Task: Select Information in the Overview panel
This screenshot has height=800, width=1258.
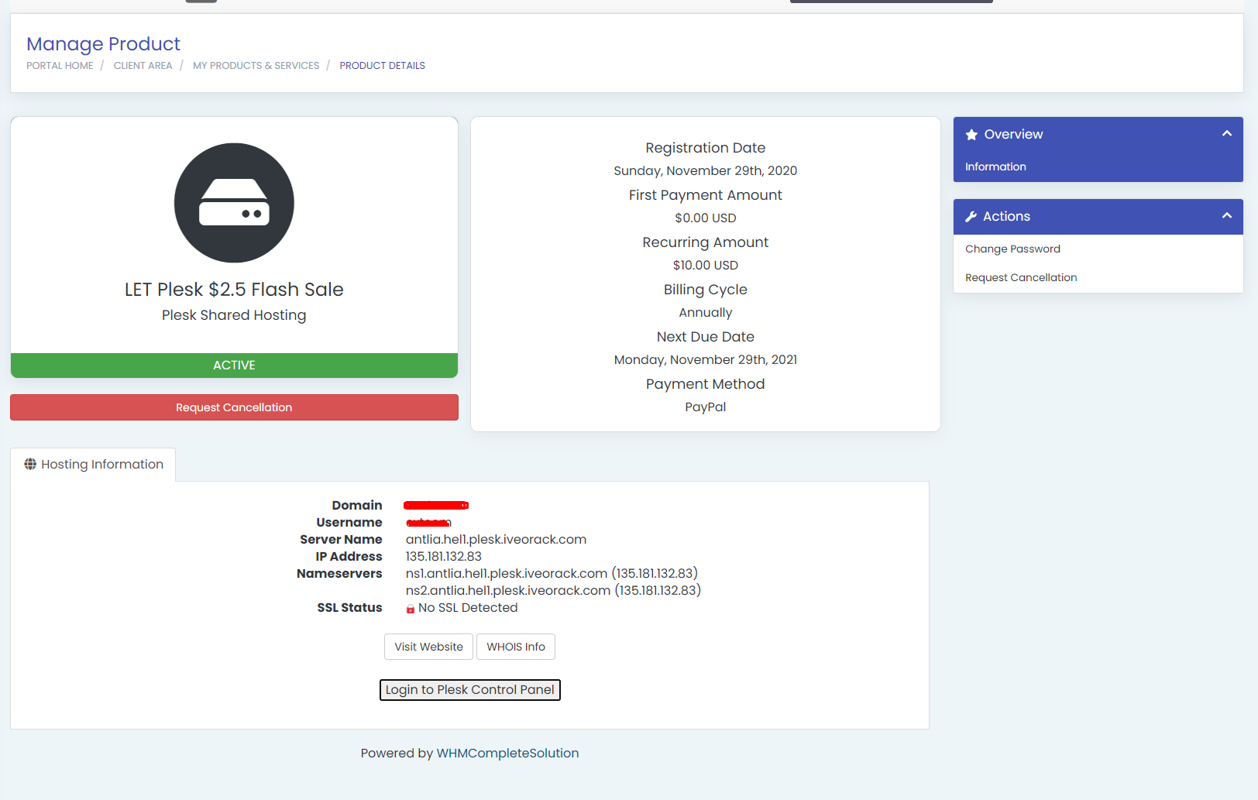Action: [x=995, y=167]
